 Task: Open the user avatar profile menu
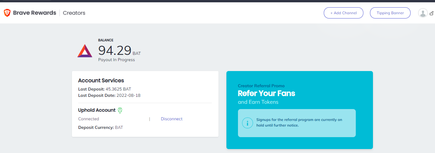click(x=423, y=13)
